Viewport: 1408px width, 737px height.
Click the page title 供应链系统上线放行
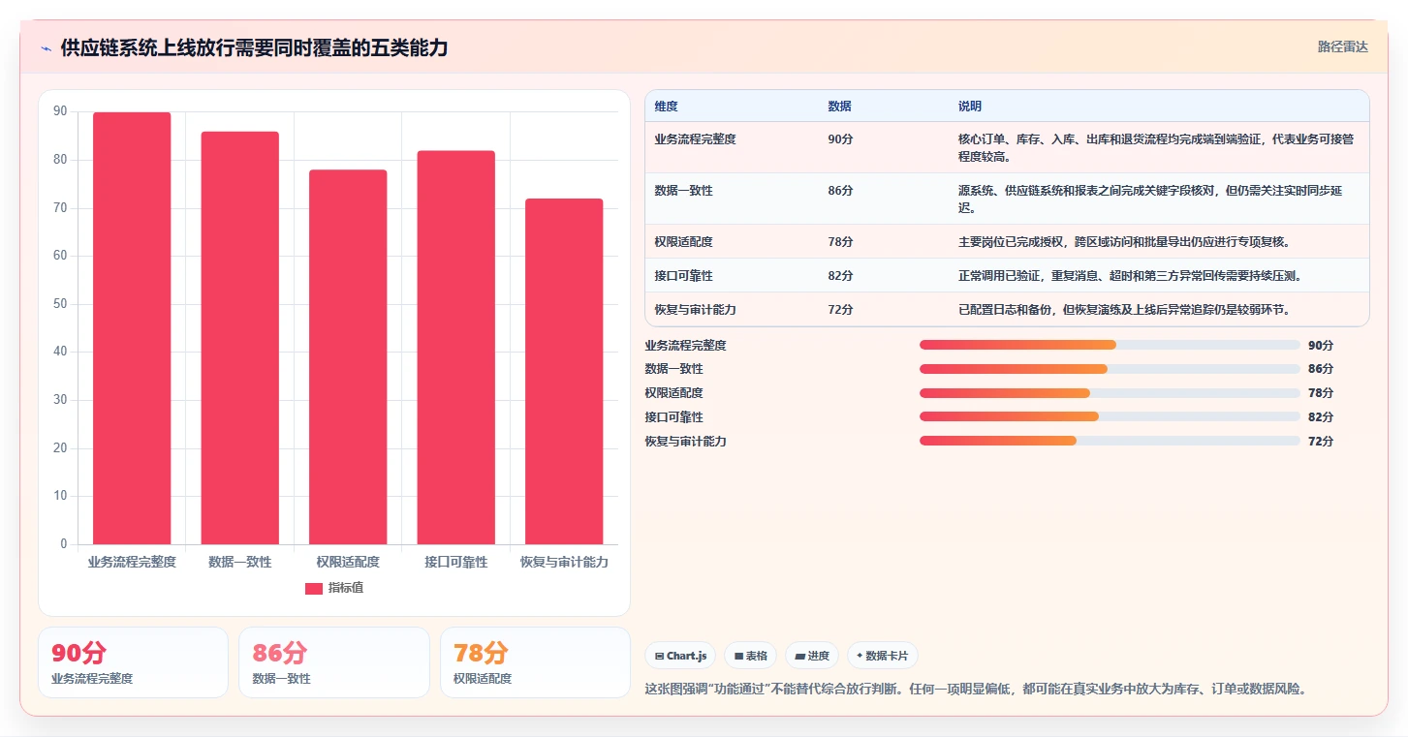coord(254,48)
